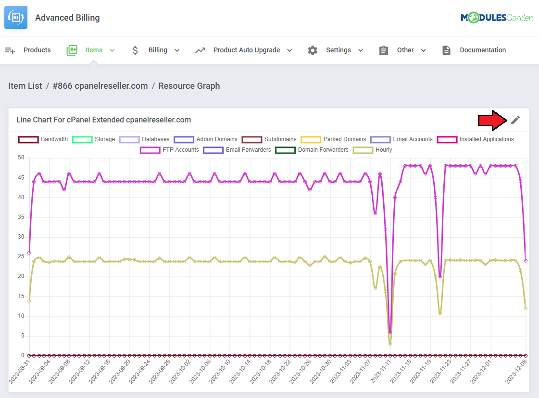Click the 2023-12-08 x-axis date label

click(x=516, y=372)
